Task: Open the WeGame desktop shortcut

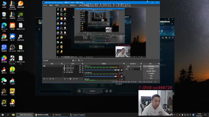Action: pos(4,92)
